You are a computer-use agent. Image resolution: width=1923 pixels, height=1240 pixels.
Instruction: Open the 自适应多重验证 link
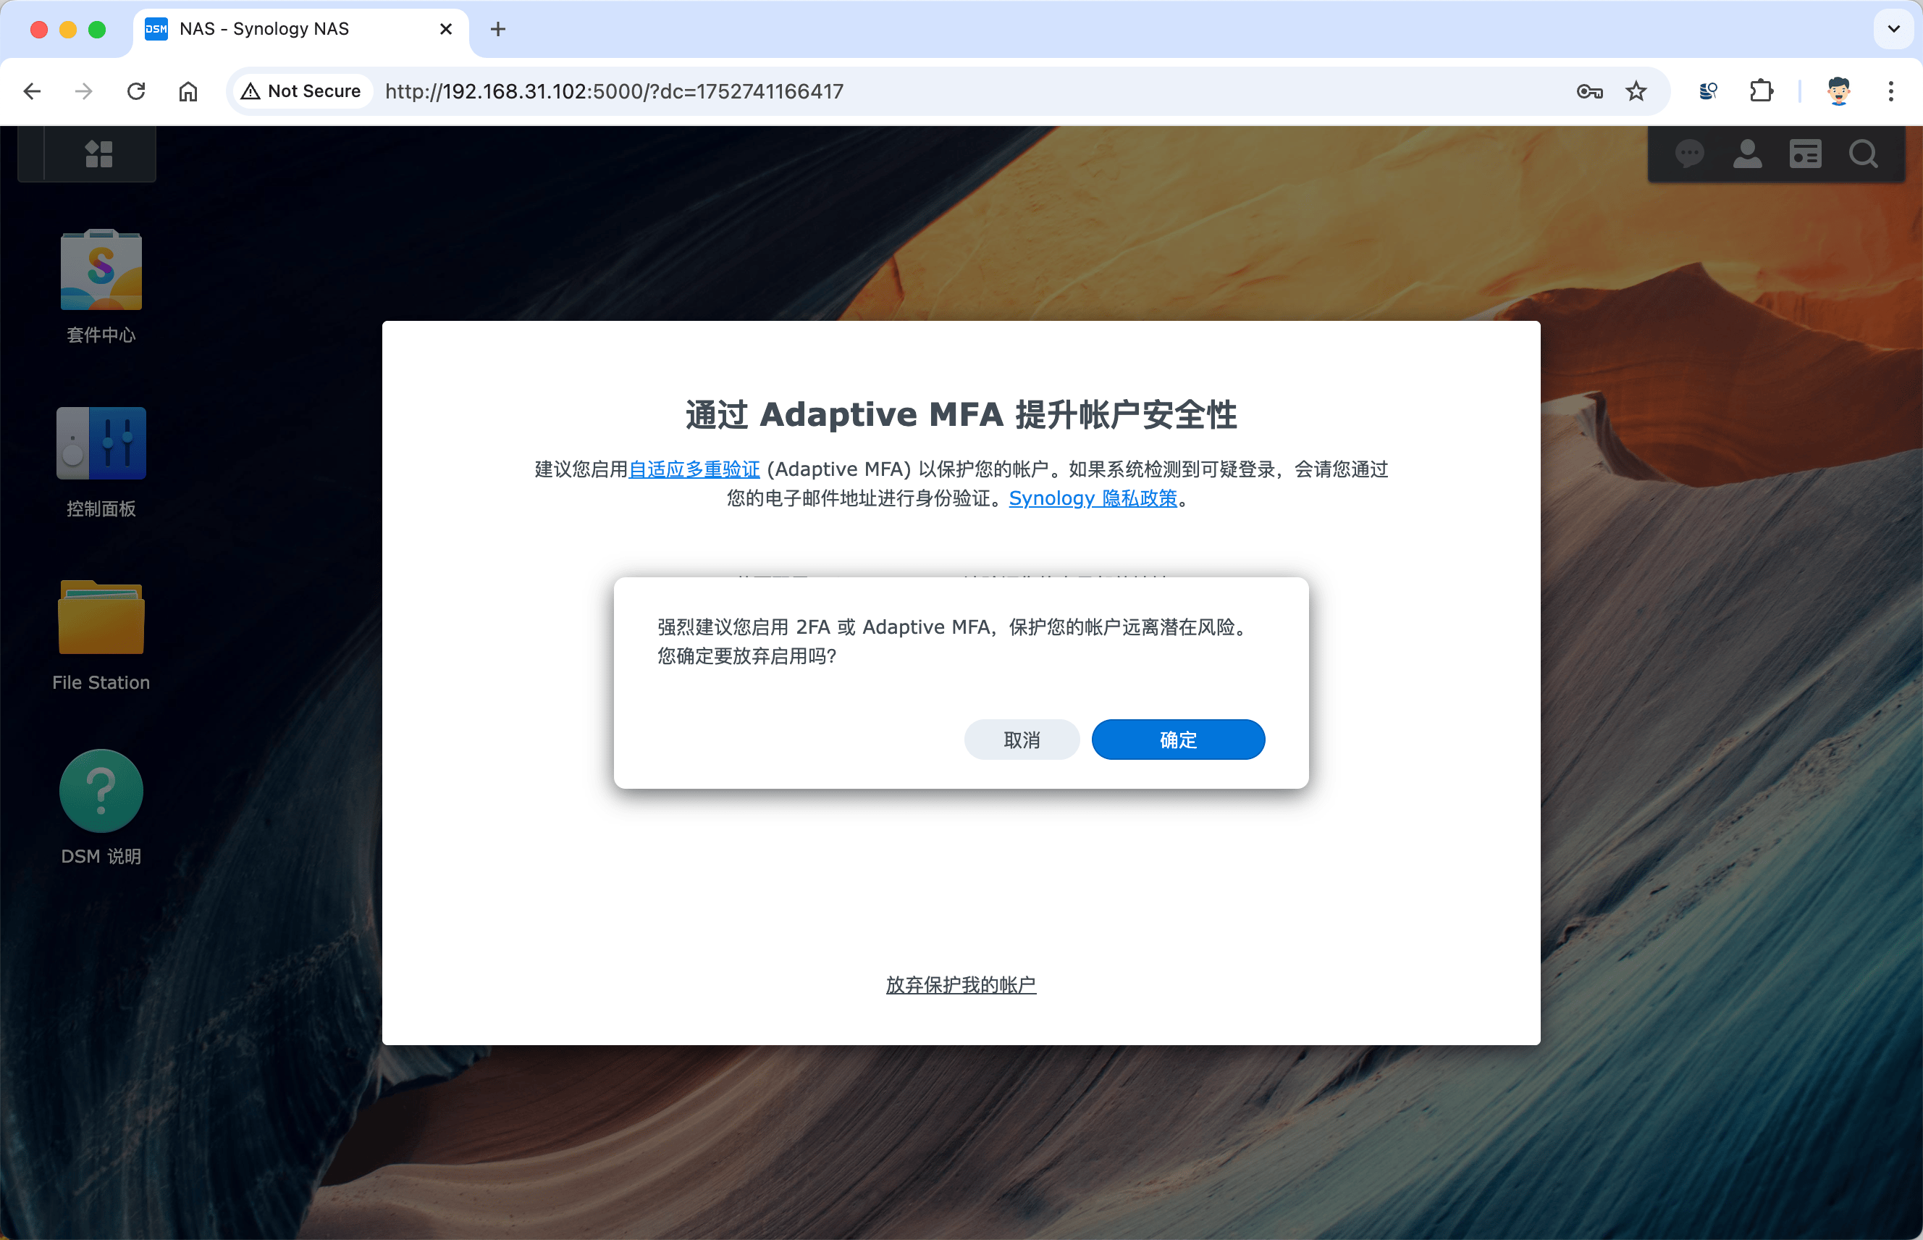(x=694, y=469)
